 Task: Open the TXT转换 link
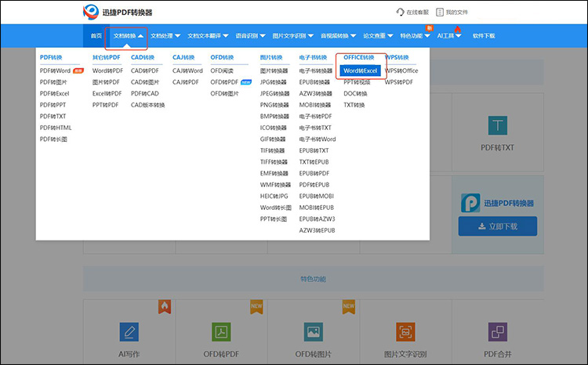(354, 105)
